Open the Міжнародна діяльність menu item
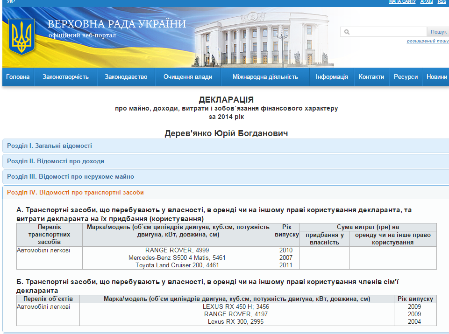The image size is (449, 334). click(265, 77)
